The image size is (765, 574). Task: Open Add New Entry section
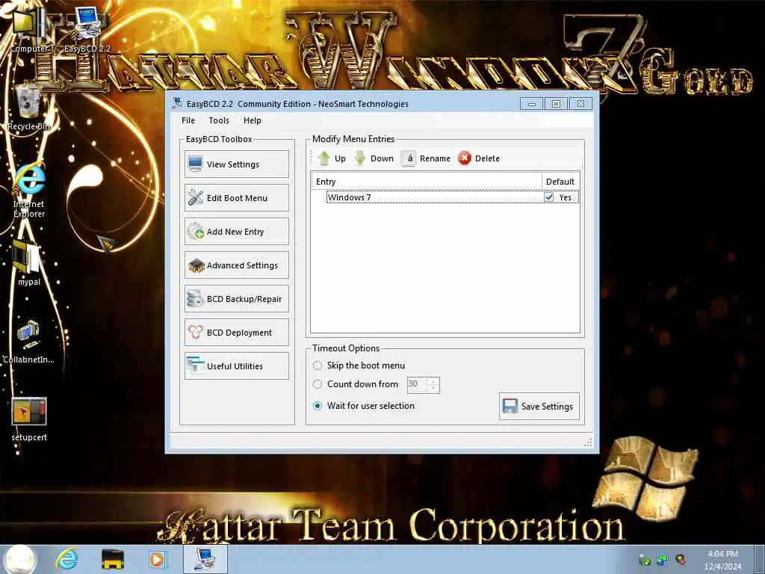coord(237,232)
